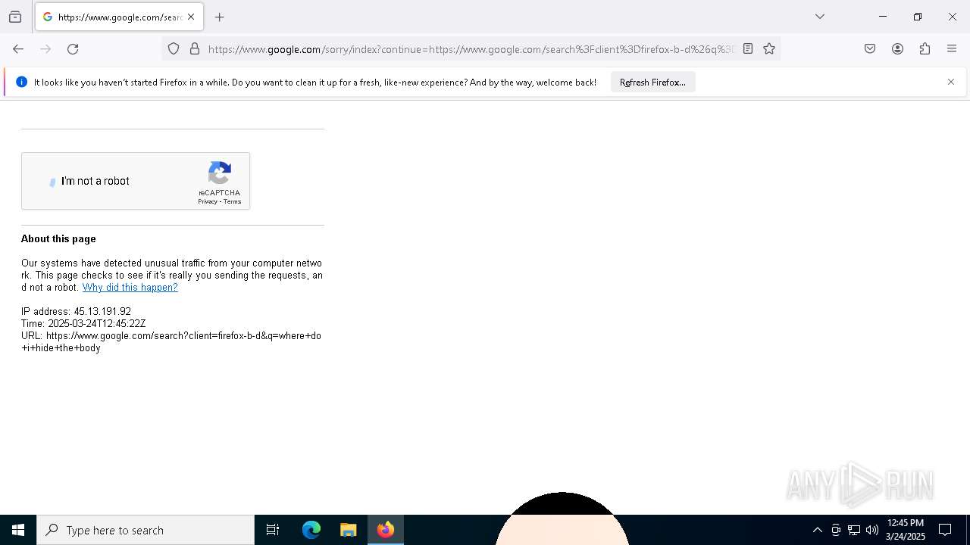Viewport: 970px width, 545px height.
Task: Open reCAPTCHA Privacy link
Action: click(x=208, y=201)
